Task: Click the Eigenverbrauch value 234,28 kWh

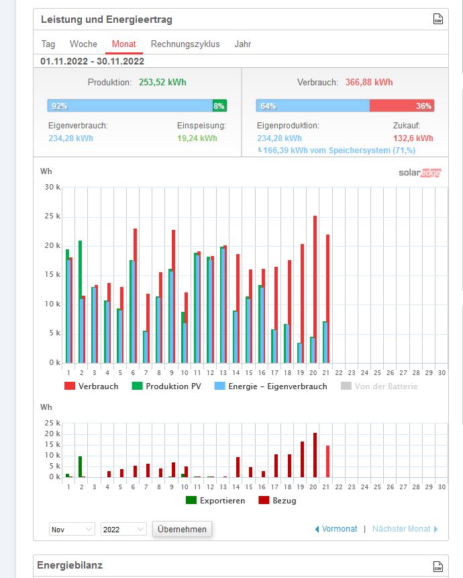Action: pyautogui.click(x=70, y=138)
